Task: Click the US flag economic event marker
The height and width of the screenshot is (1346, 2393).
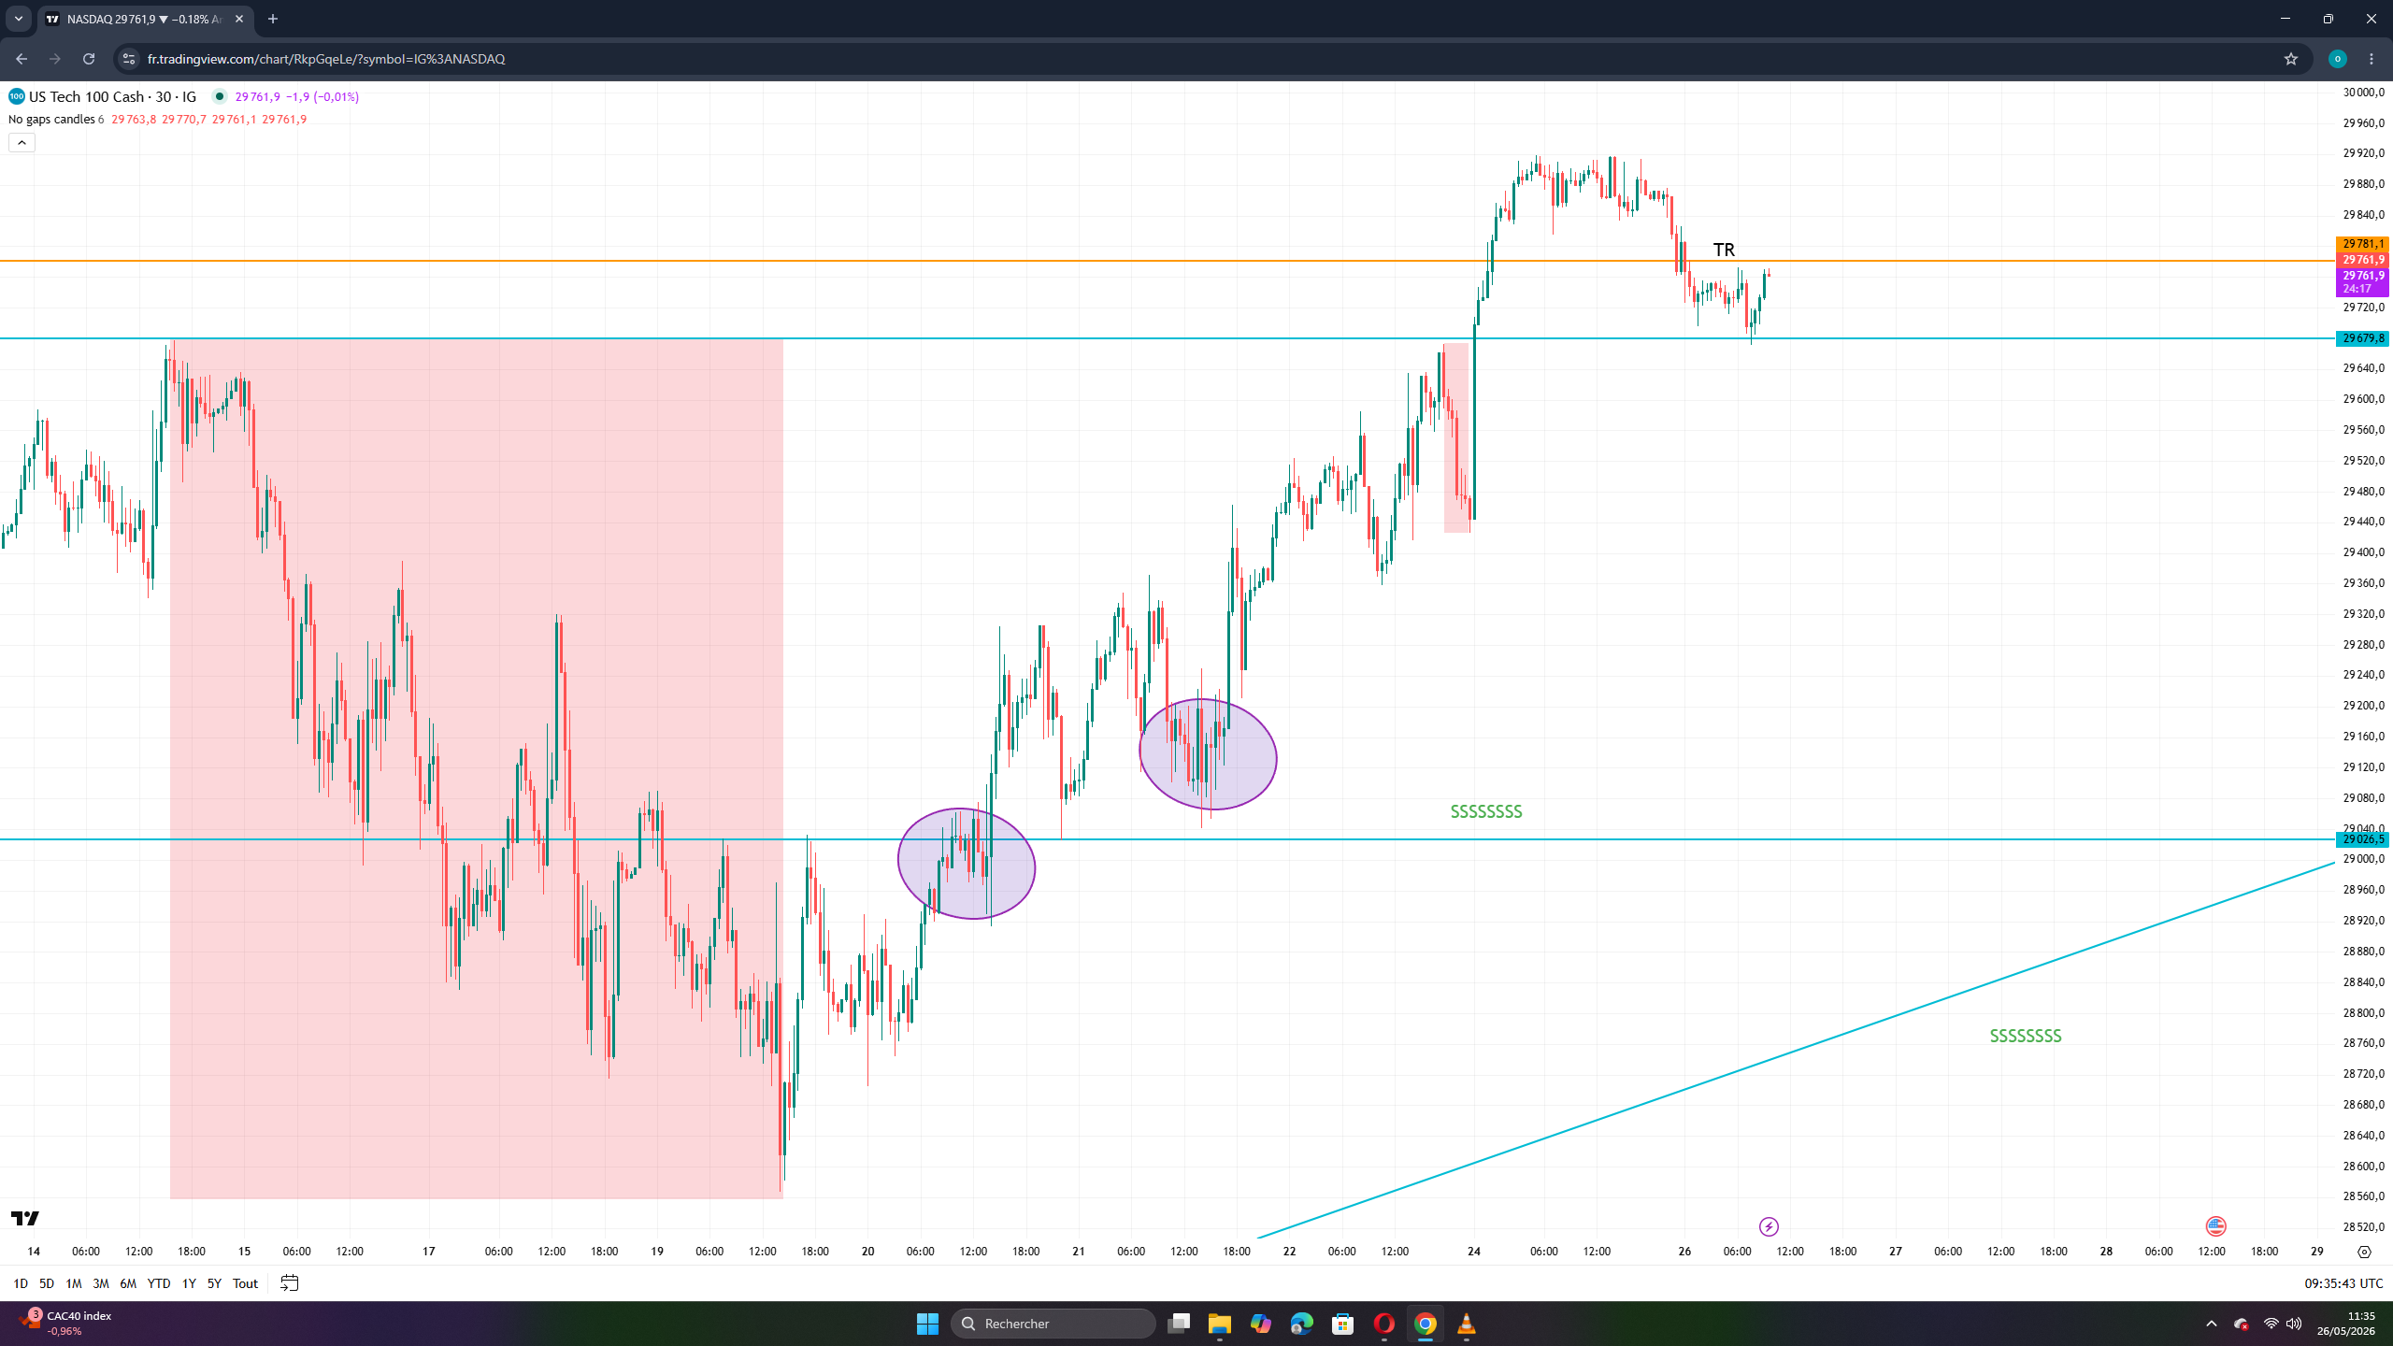Action: click(x=2215, y=1226)
